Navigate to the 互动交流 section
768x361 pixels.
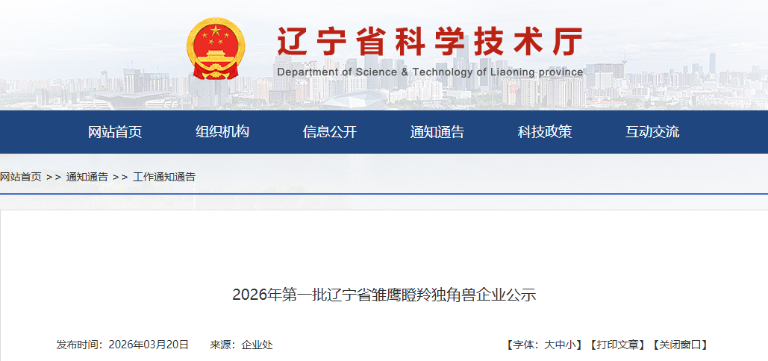pyautogui.click(x=652, y=132)
